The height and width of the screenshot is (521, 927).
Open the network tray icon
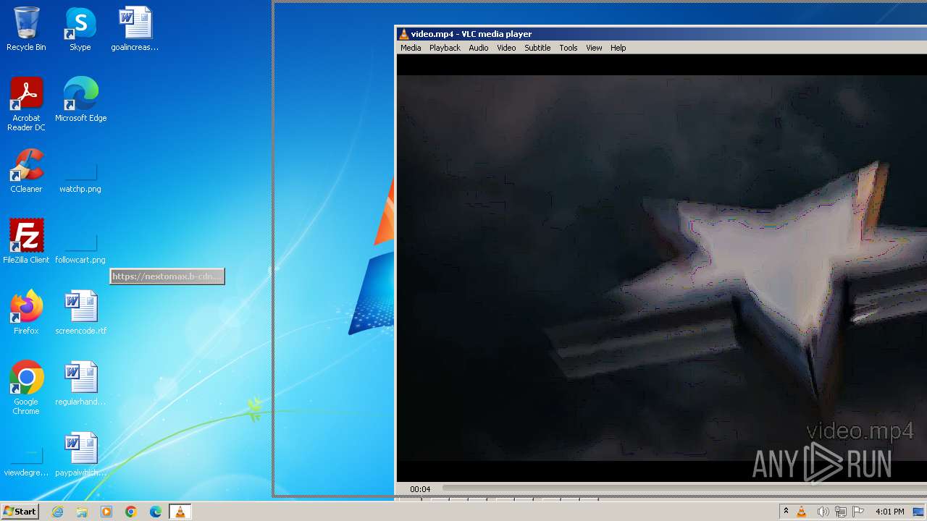(x=840, y=512)
